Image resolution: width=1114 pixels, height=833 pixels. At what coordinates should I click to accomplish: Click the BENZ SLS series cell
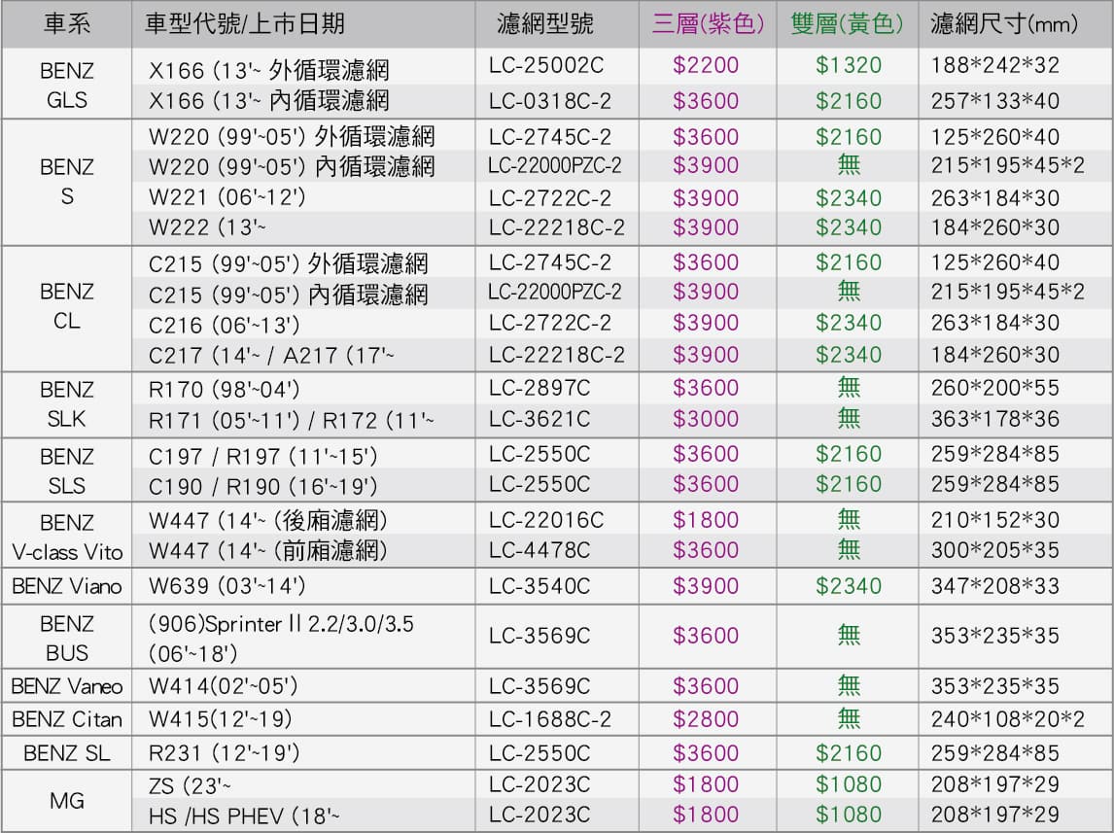click(x=67, y=470)
